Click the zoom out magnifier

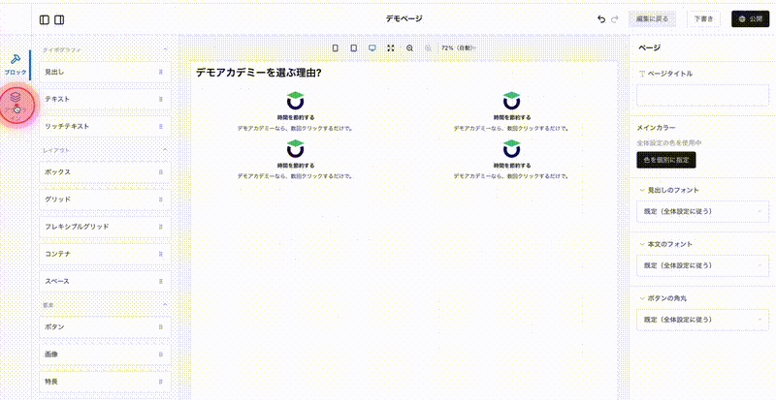(409, 48)
